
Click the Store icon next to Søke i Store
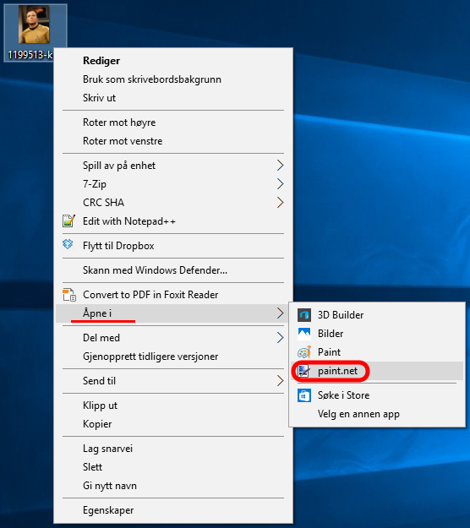click(304, 395)
